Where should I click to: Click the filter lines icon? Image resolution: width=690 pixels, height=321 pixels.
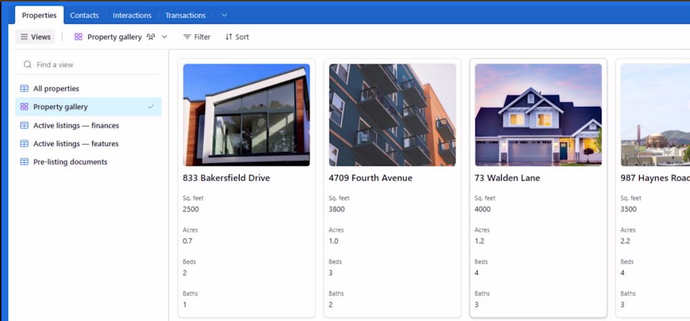click(187, 37)
